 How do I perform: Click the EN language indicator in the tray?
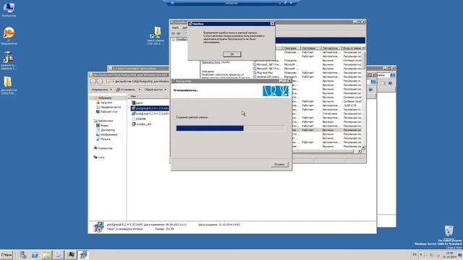415,255
